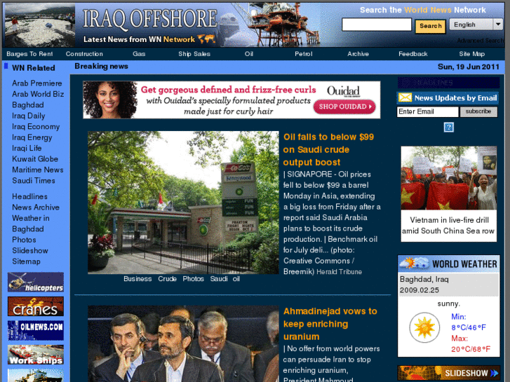Open the Advanced Search link
Screen dimensions: 510x382
tap(481, 41)
